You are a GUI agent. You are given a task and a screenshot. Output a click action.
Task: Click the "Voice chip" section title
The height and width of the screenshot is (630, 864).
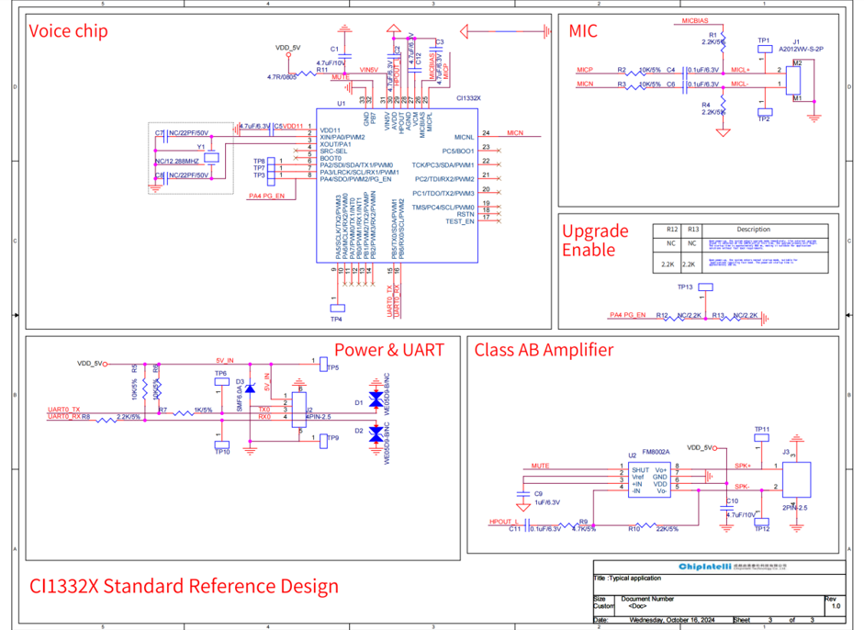[x=68, y=31]
